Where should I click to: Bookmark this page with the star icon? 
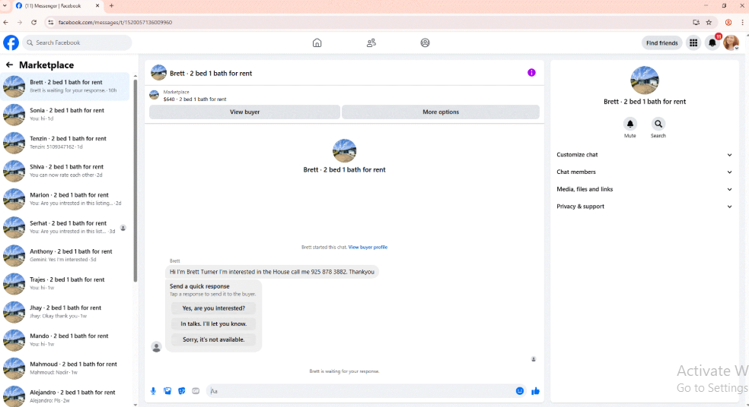click(709, 22)
